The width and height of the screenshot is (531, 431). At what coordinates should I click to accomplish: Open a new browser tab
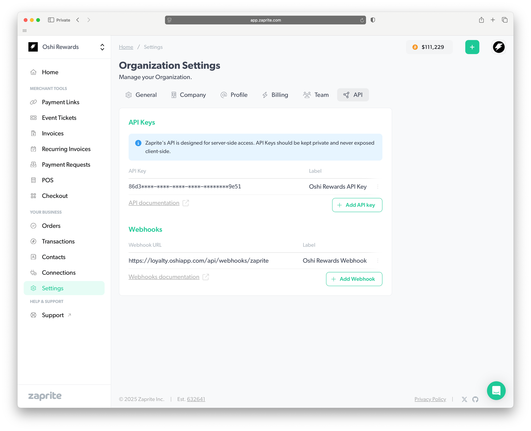point(493,20)
